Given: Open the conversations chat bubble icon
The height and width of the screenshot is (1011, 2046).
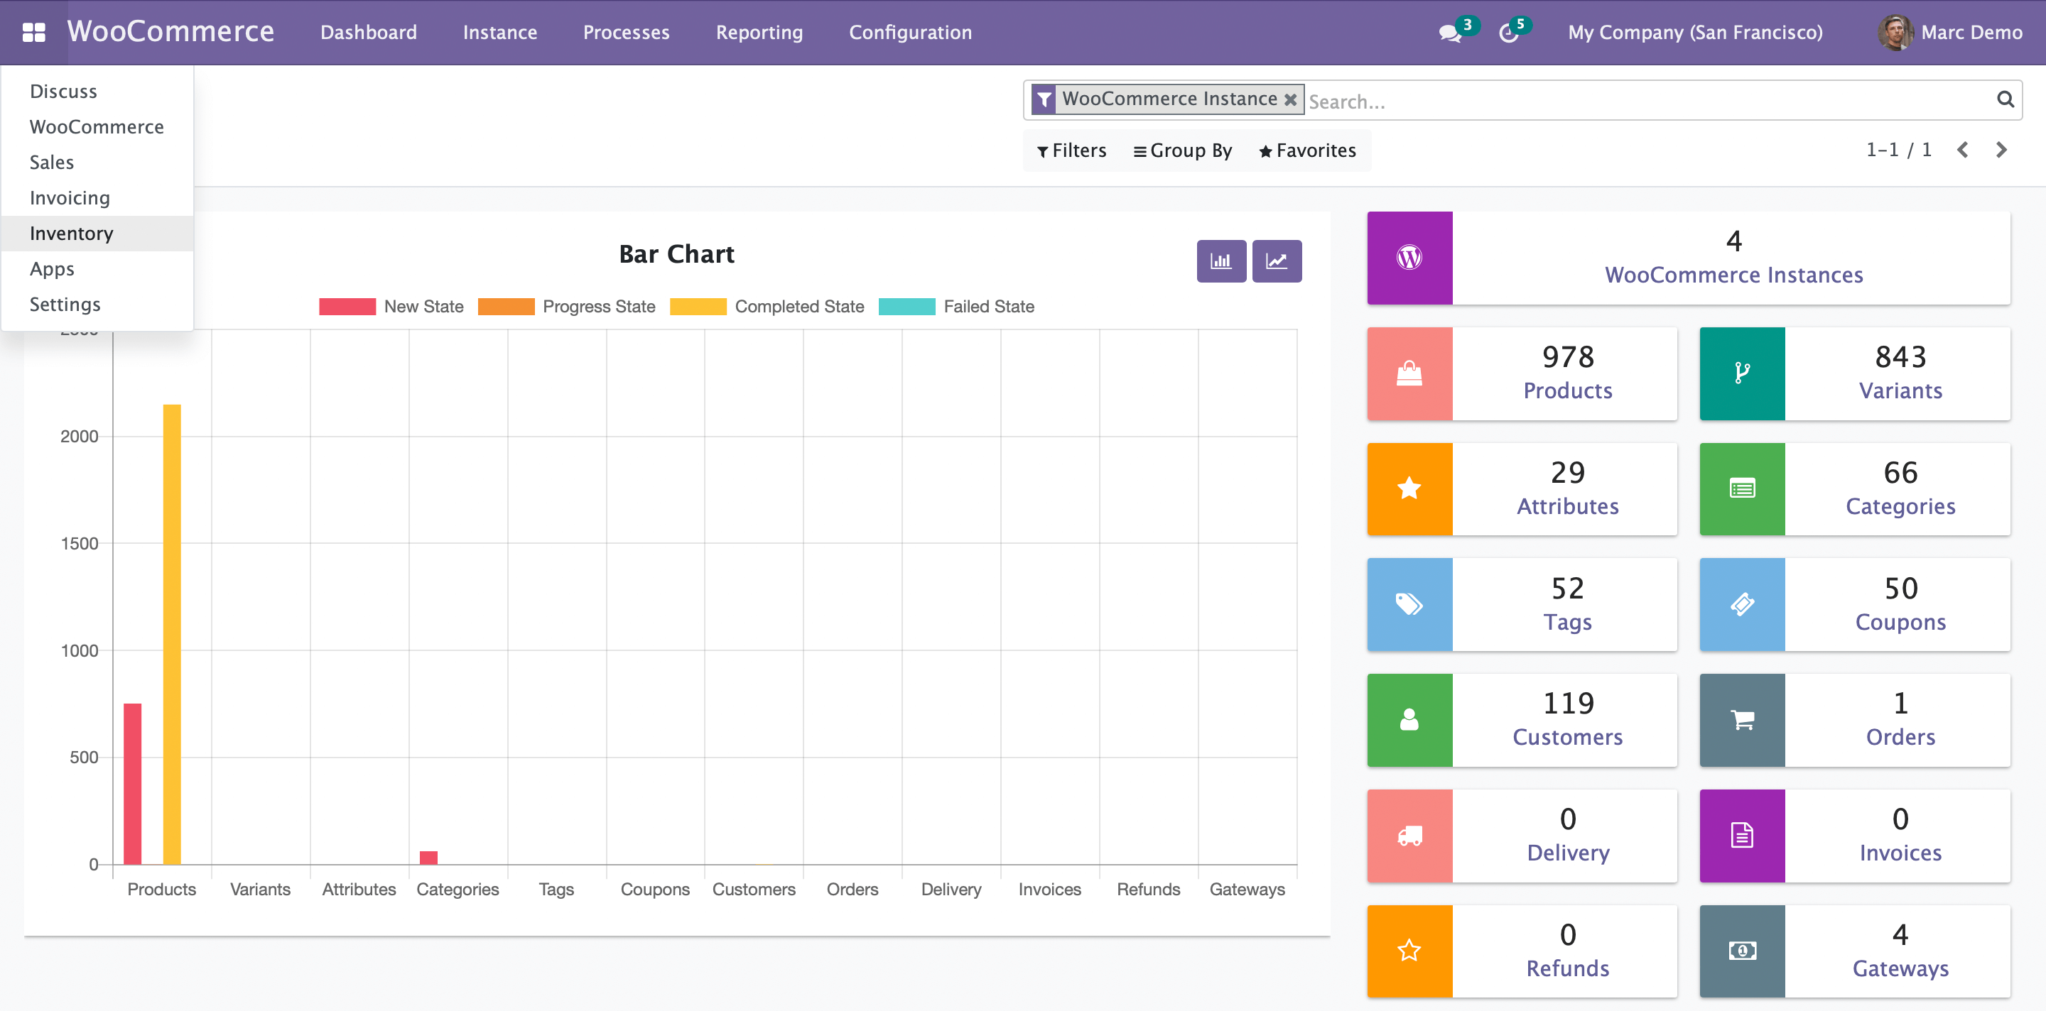Looking at the screenshot, I should 1449,33.
